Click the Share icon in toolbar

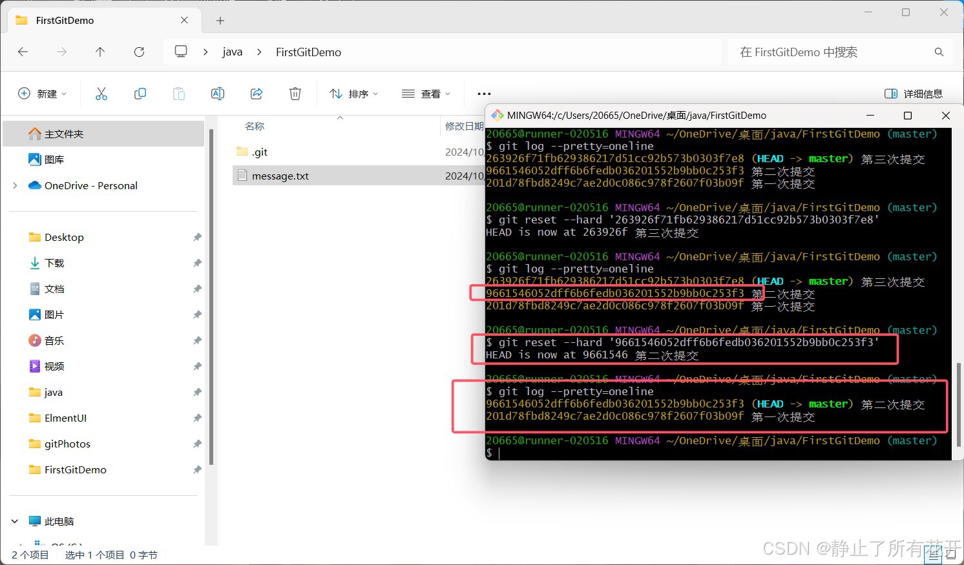click(257, 94)
